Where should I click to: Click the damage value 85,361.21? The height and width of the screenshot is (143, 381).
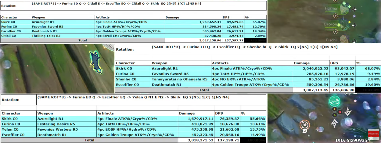pyautogui.click(x=318, y=79)
